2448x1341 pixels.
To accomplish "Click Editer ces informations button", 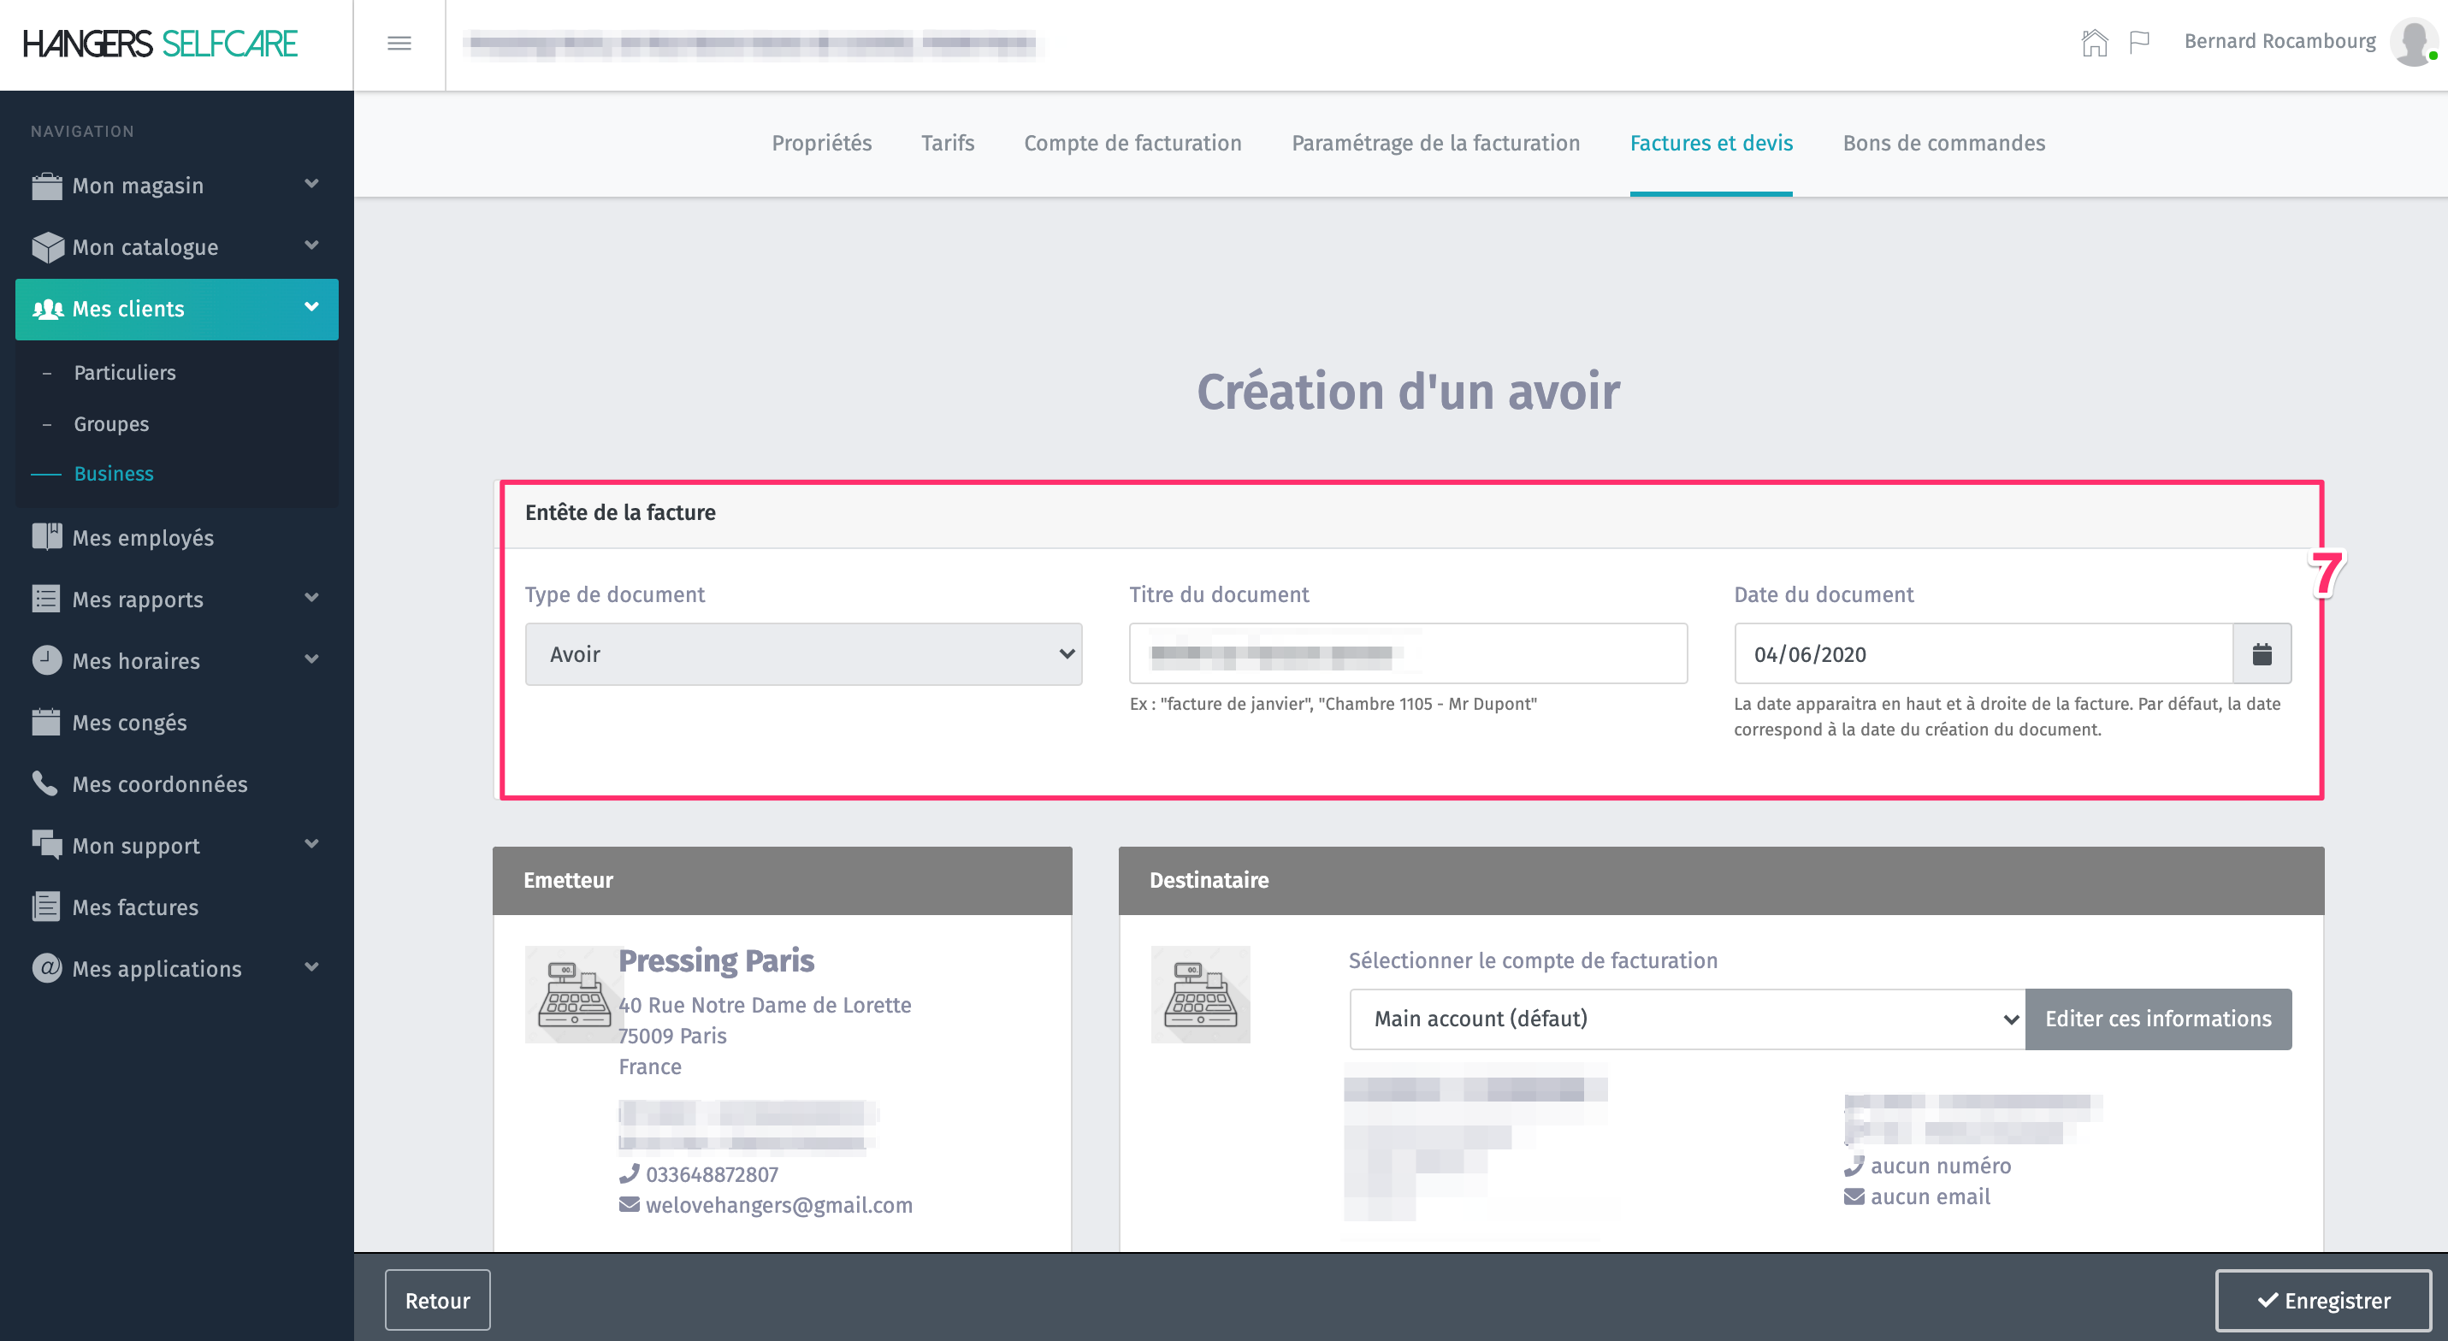I will tap(2157, 1019).
